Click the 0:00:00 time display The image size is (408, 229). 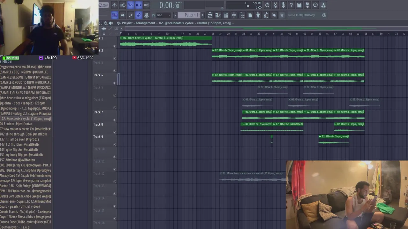click(170, 5)
